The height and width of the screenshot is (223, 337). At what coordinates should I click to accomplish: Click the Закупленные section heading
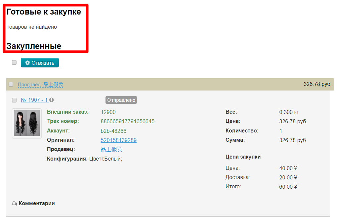[x=34, y=46]
